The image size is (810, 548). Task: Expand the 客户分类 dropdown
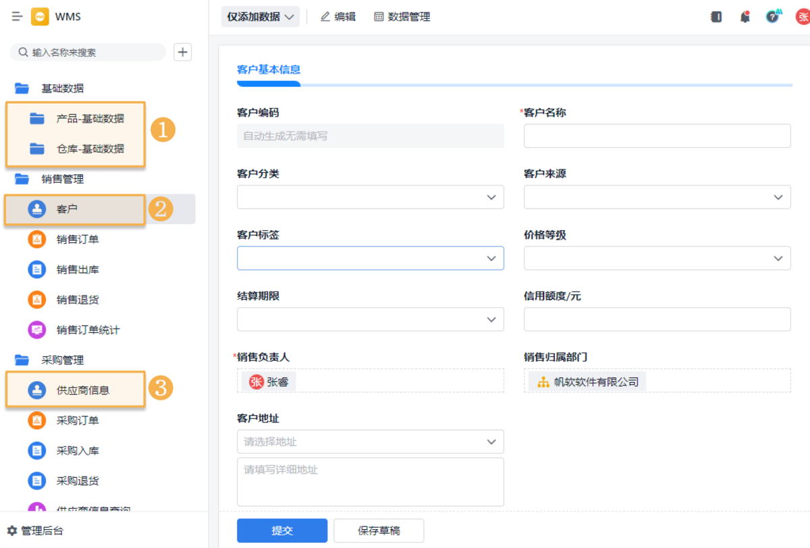(370, 197)
